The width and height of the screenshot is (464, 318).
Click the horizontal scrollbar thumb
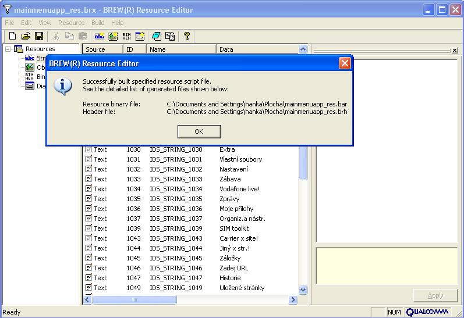134,299
